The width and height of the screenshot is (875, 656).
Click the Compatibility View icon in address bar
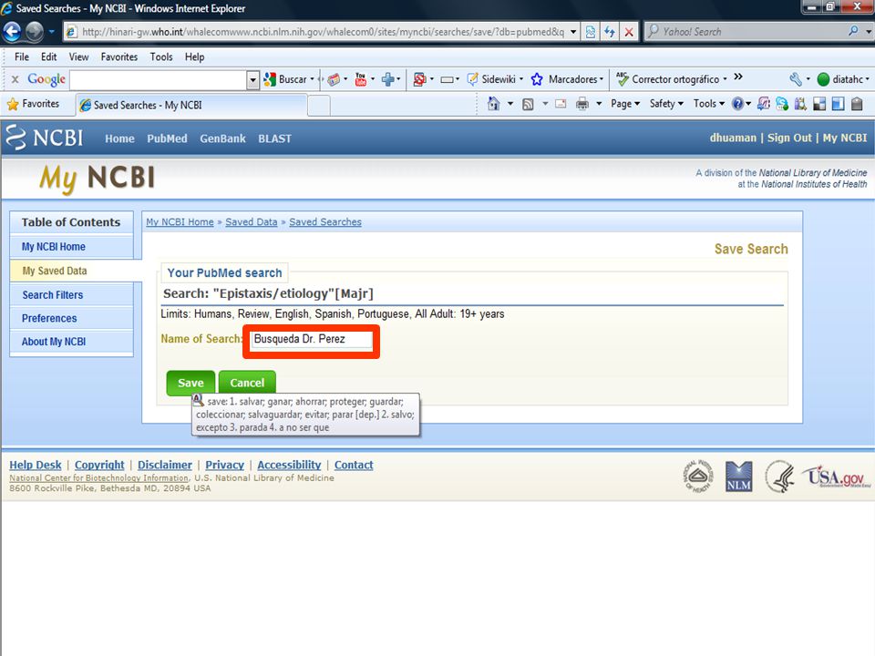(x=590, y=32)
